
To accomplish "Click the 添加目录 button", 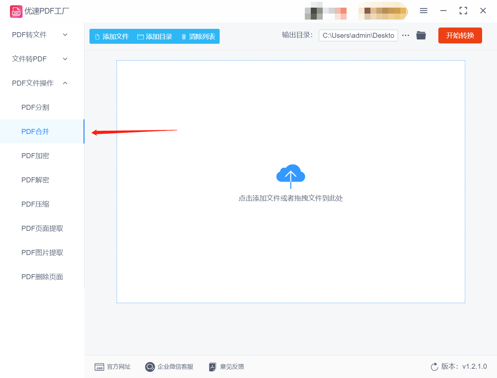I will pos(155,36).
